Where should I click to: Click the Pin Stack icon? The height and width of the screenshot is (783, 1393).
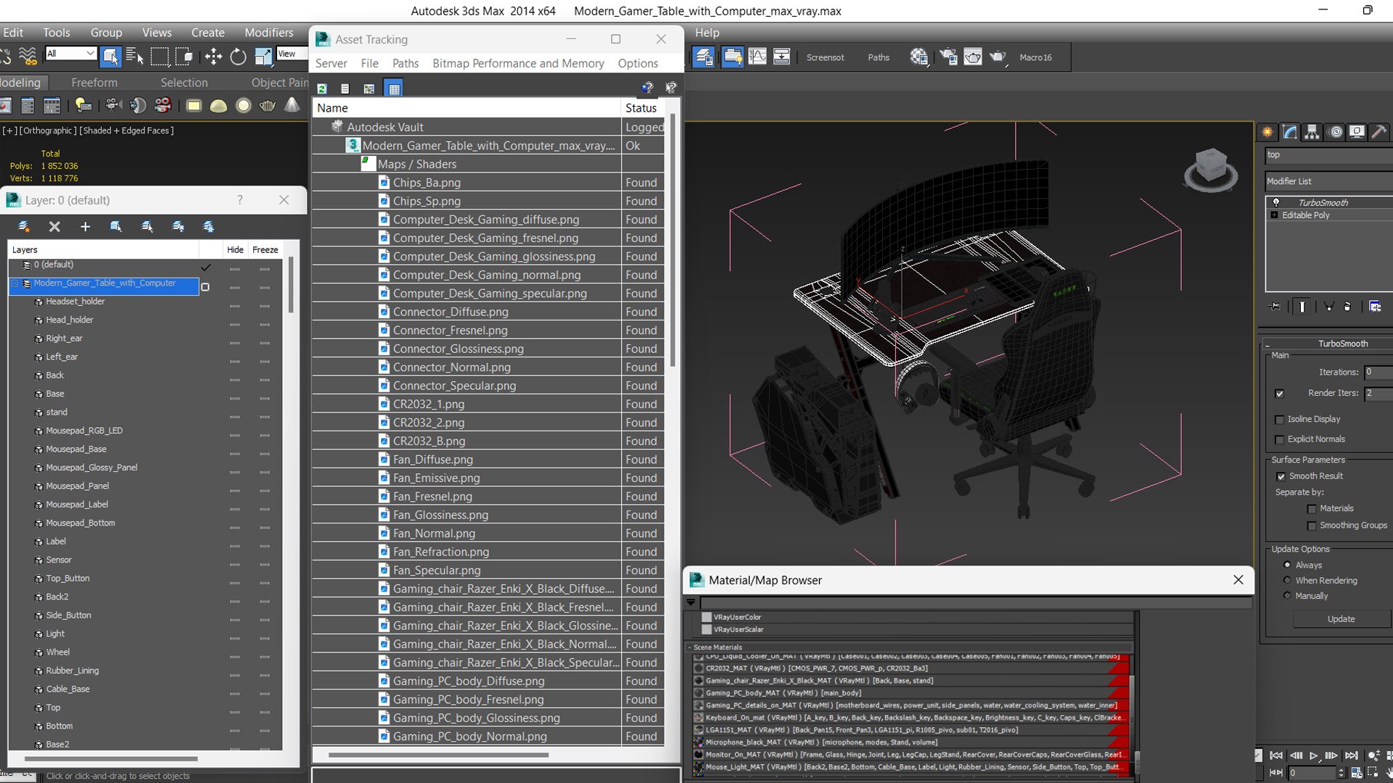1275,306
